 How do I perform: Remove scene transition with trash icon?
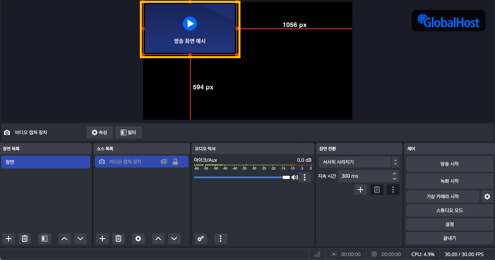pyautogui.click(x=377, y=189)
